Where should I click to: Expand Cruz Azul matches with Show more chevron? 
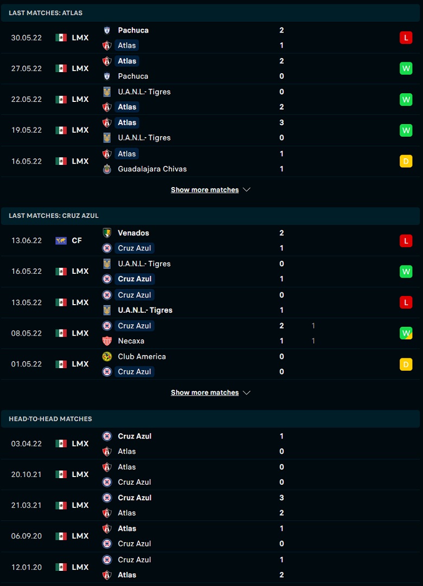(246, 392)
